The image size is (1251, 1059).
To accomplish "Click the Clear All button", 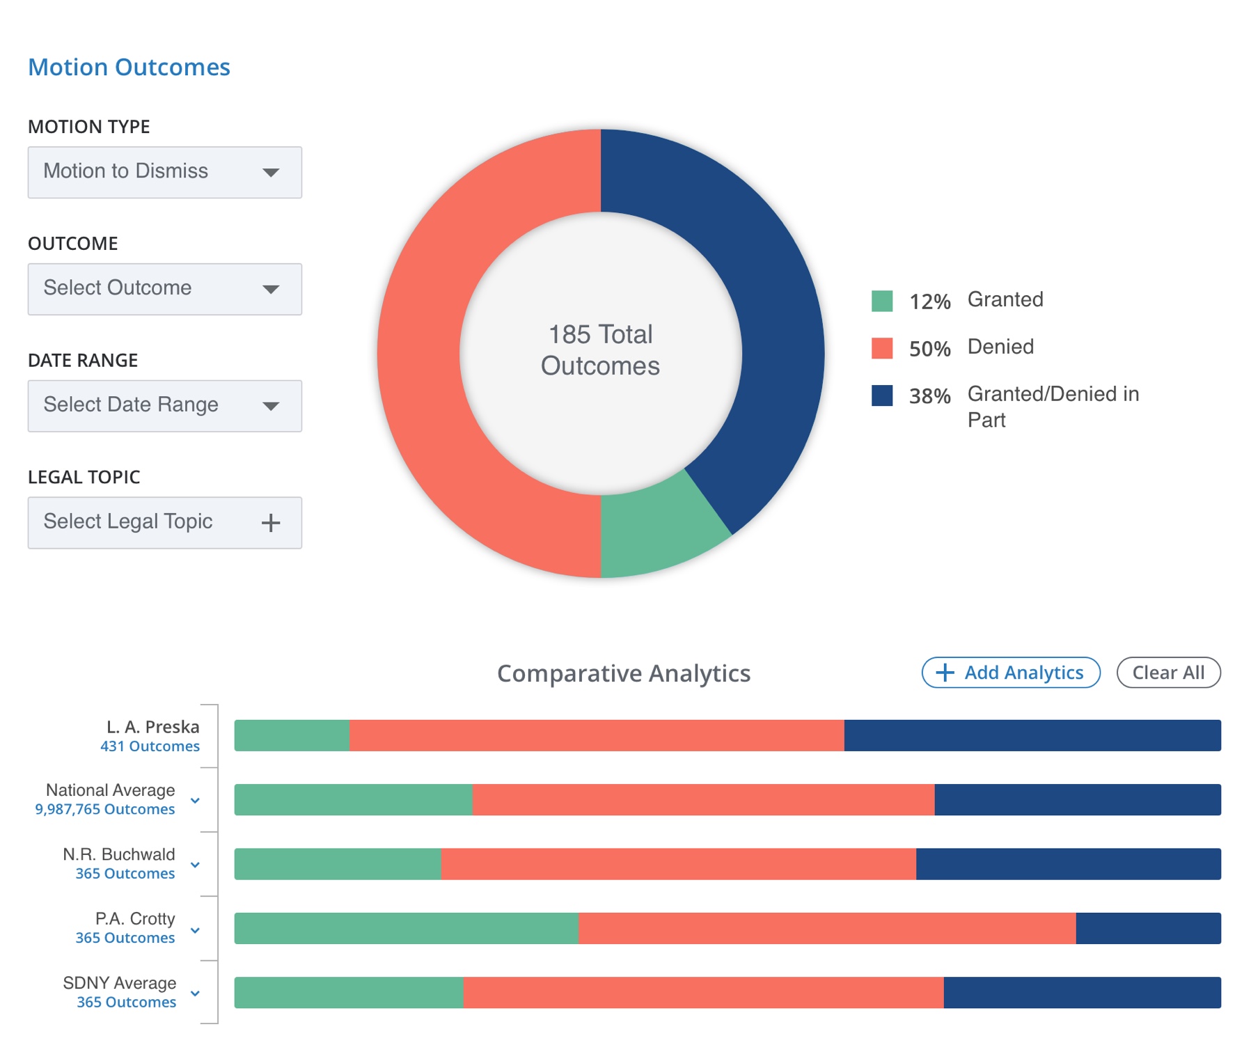I will 1167,673.
